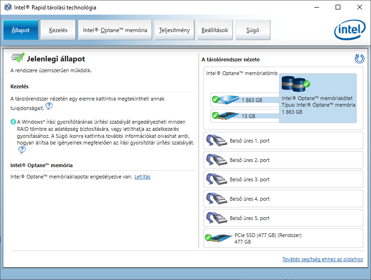This screenshot has width=371, height=280.
Task: Select the Belső üres 1. port icon
Action: click(x=217, y=140)
